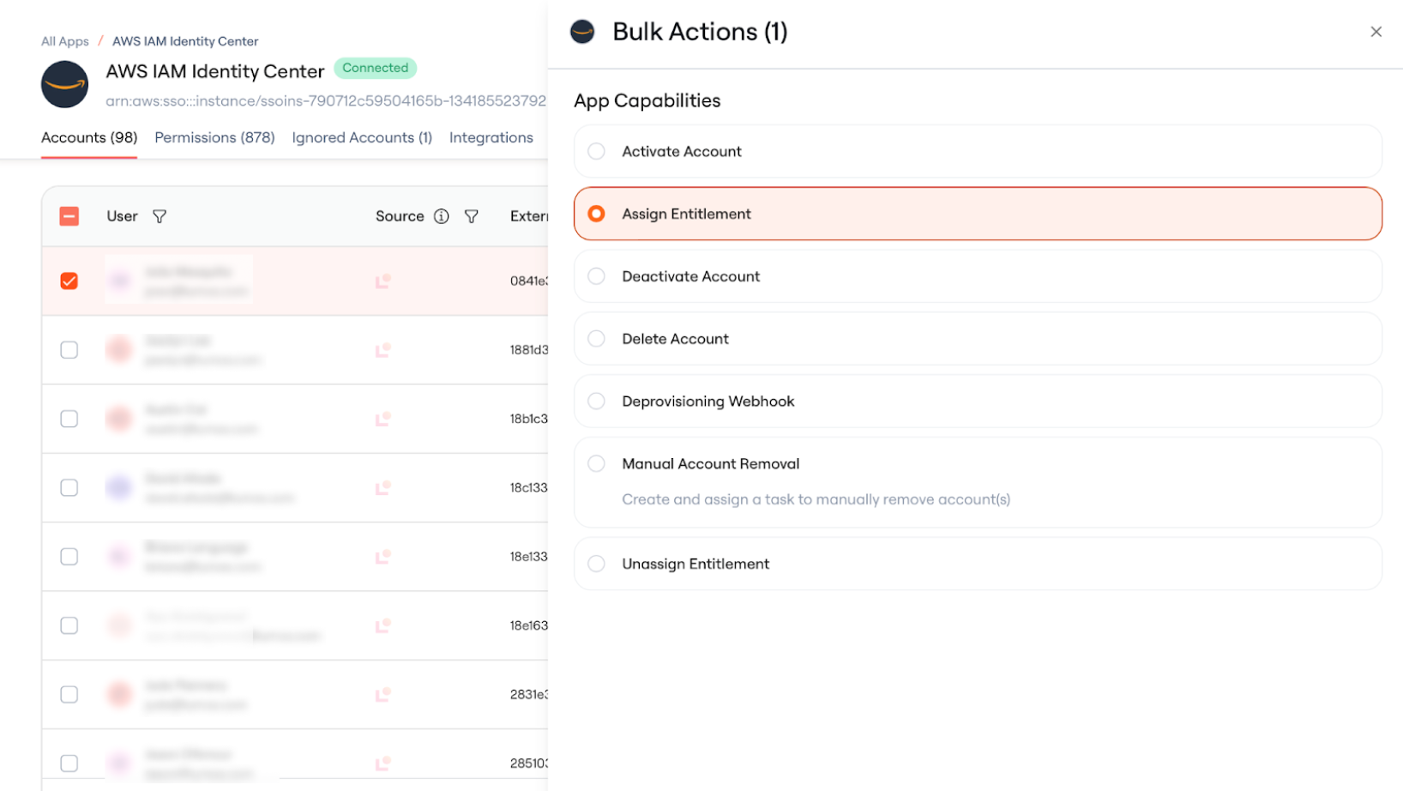Check the row 2831e3 checkbox
Image resolution: width=1403 pixels, height=791 pixels.
coord(69,694)
